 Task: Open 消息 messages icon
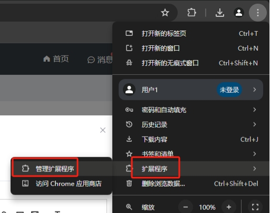91,60
